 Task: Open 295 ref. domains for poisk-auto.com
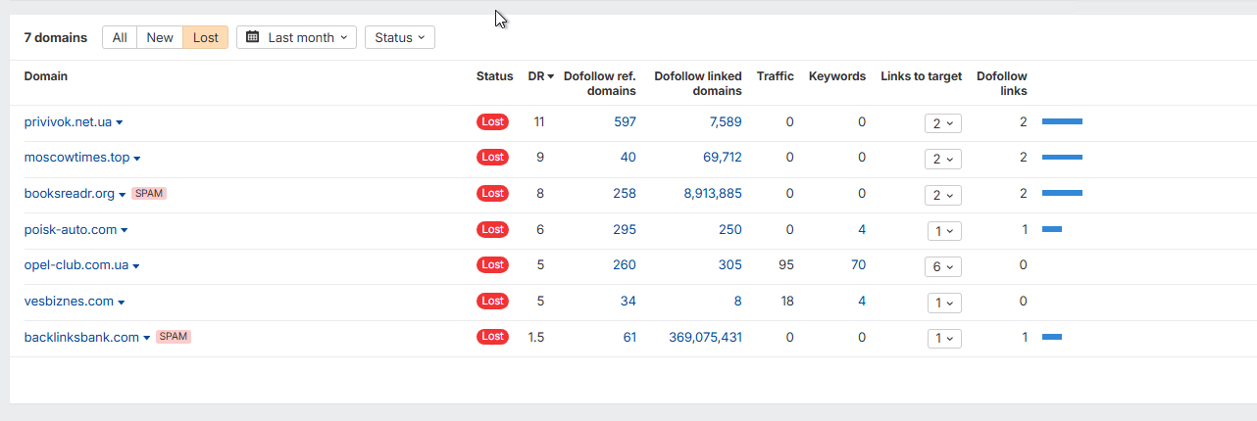click(625, 230)
